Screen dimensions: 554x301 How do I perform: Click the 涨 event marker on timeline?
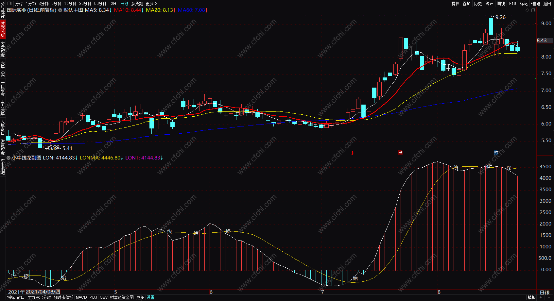[400, 153]
